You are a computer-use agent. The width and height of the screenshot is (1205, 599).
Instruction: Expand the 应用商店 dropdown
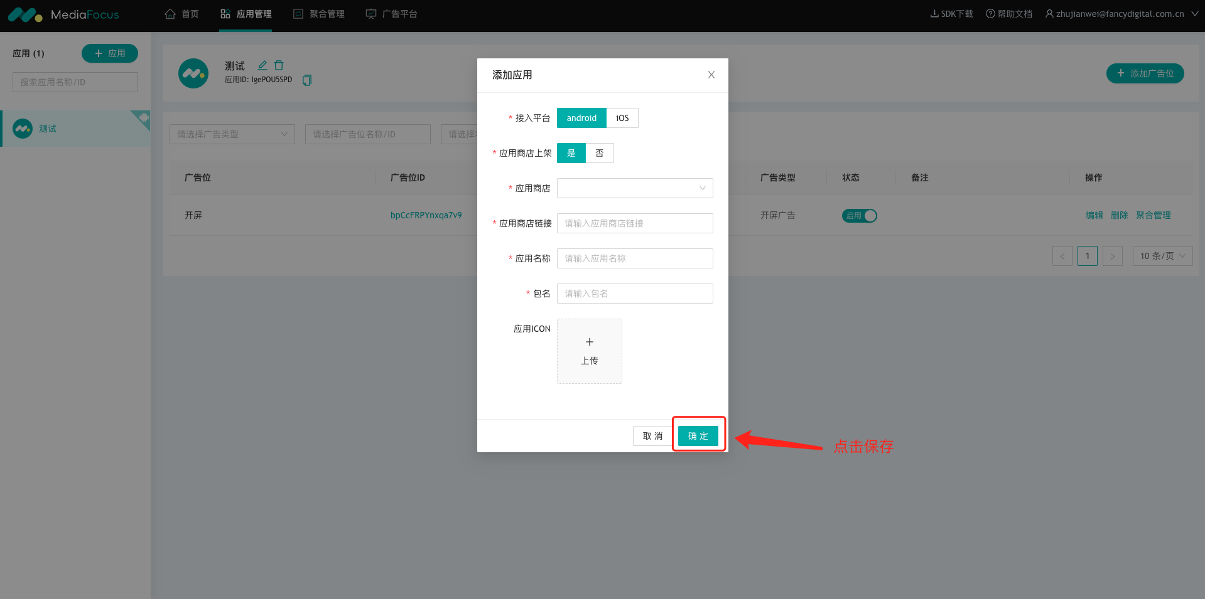click(634, 188)
